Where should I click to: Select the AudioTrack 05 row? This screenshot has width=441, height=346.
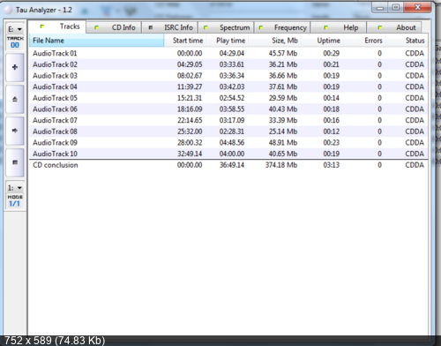tap(228, 98)
